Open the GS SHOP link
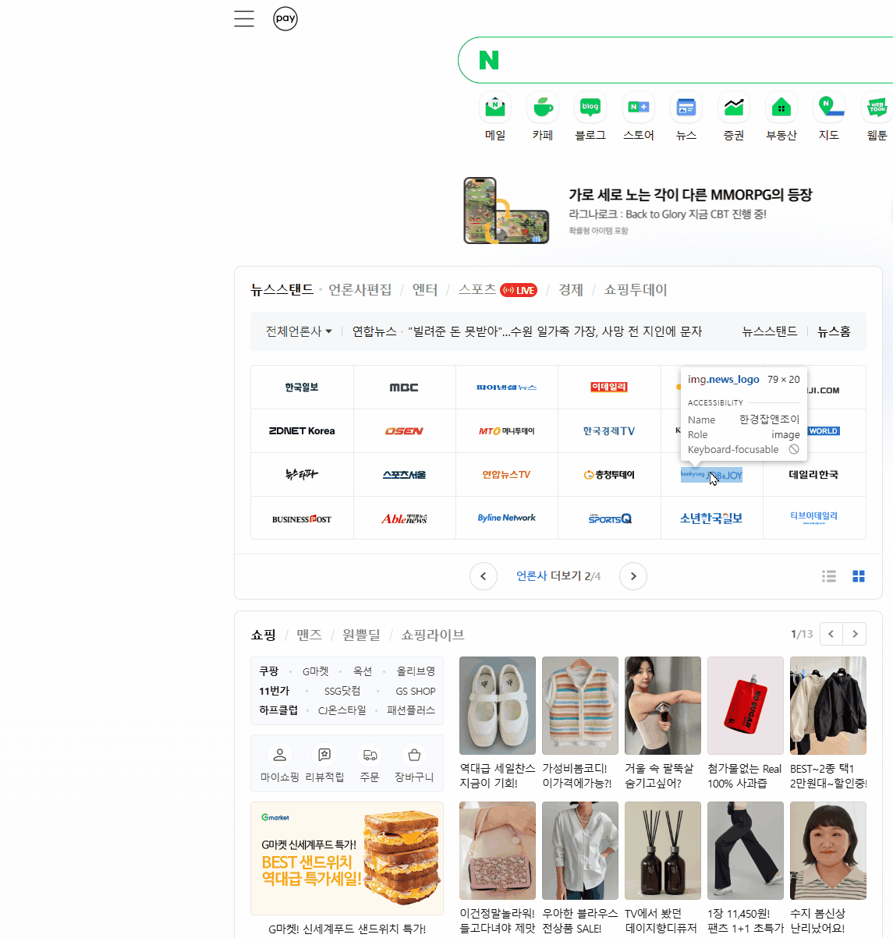This screenshot has height=938, width=893. 416,691
